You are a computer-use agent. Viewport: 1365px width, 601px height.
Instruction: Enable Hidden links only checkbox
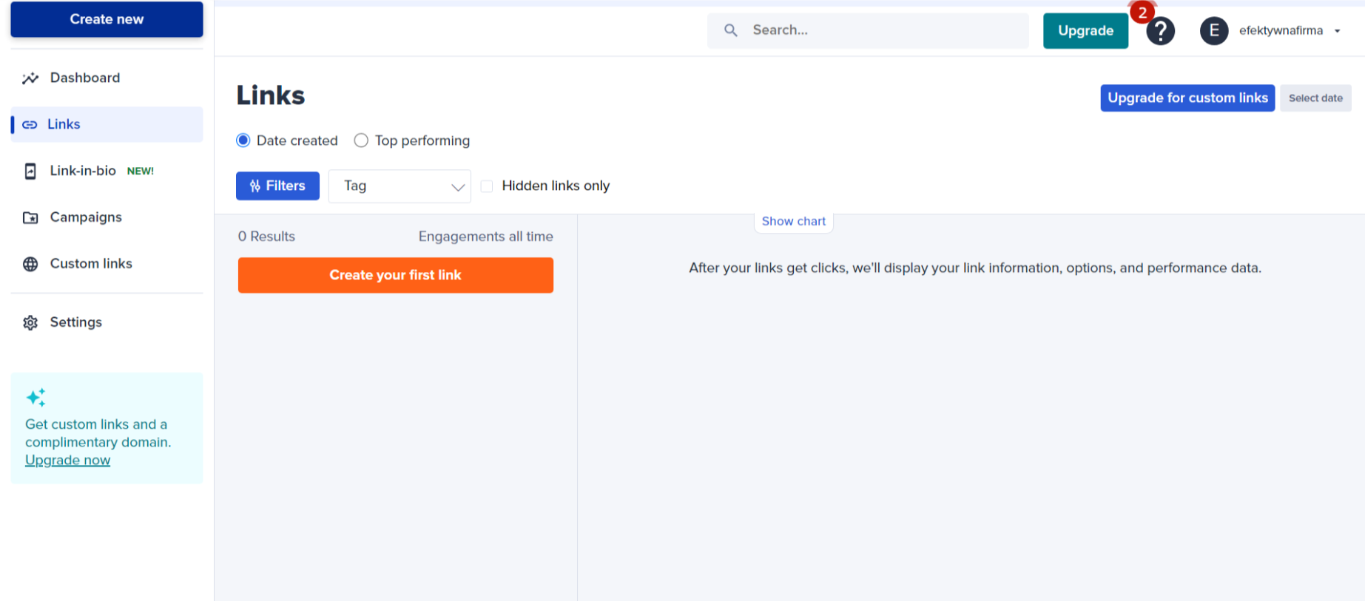[487, 186]
